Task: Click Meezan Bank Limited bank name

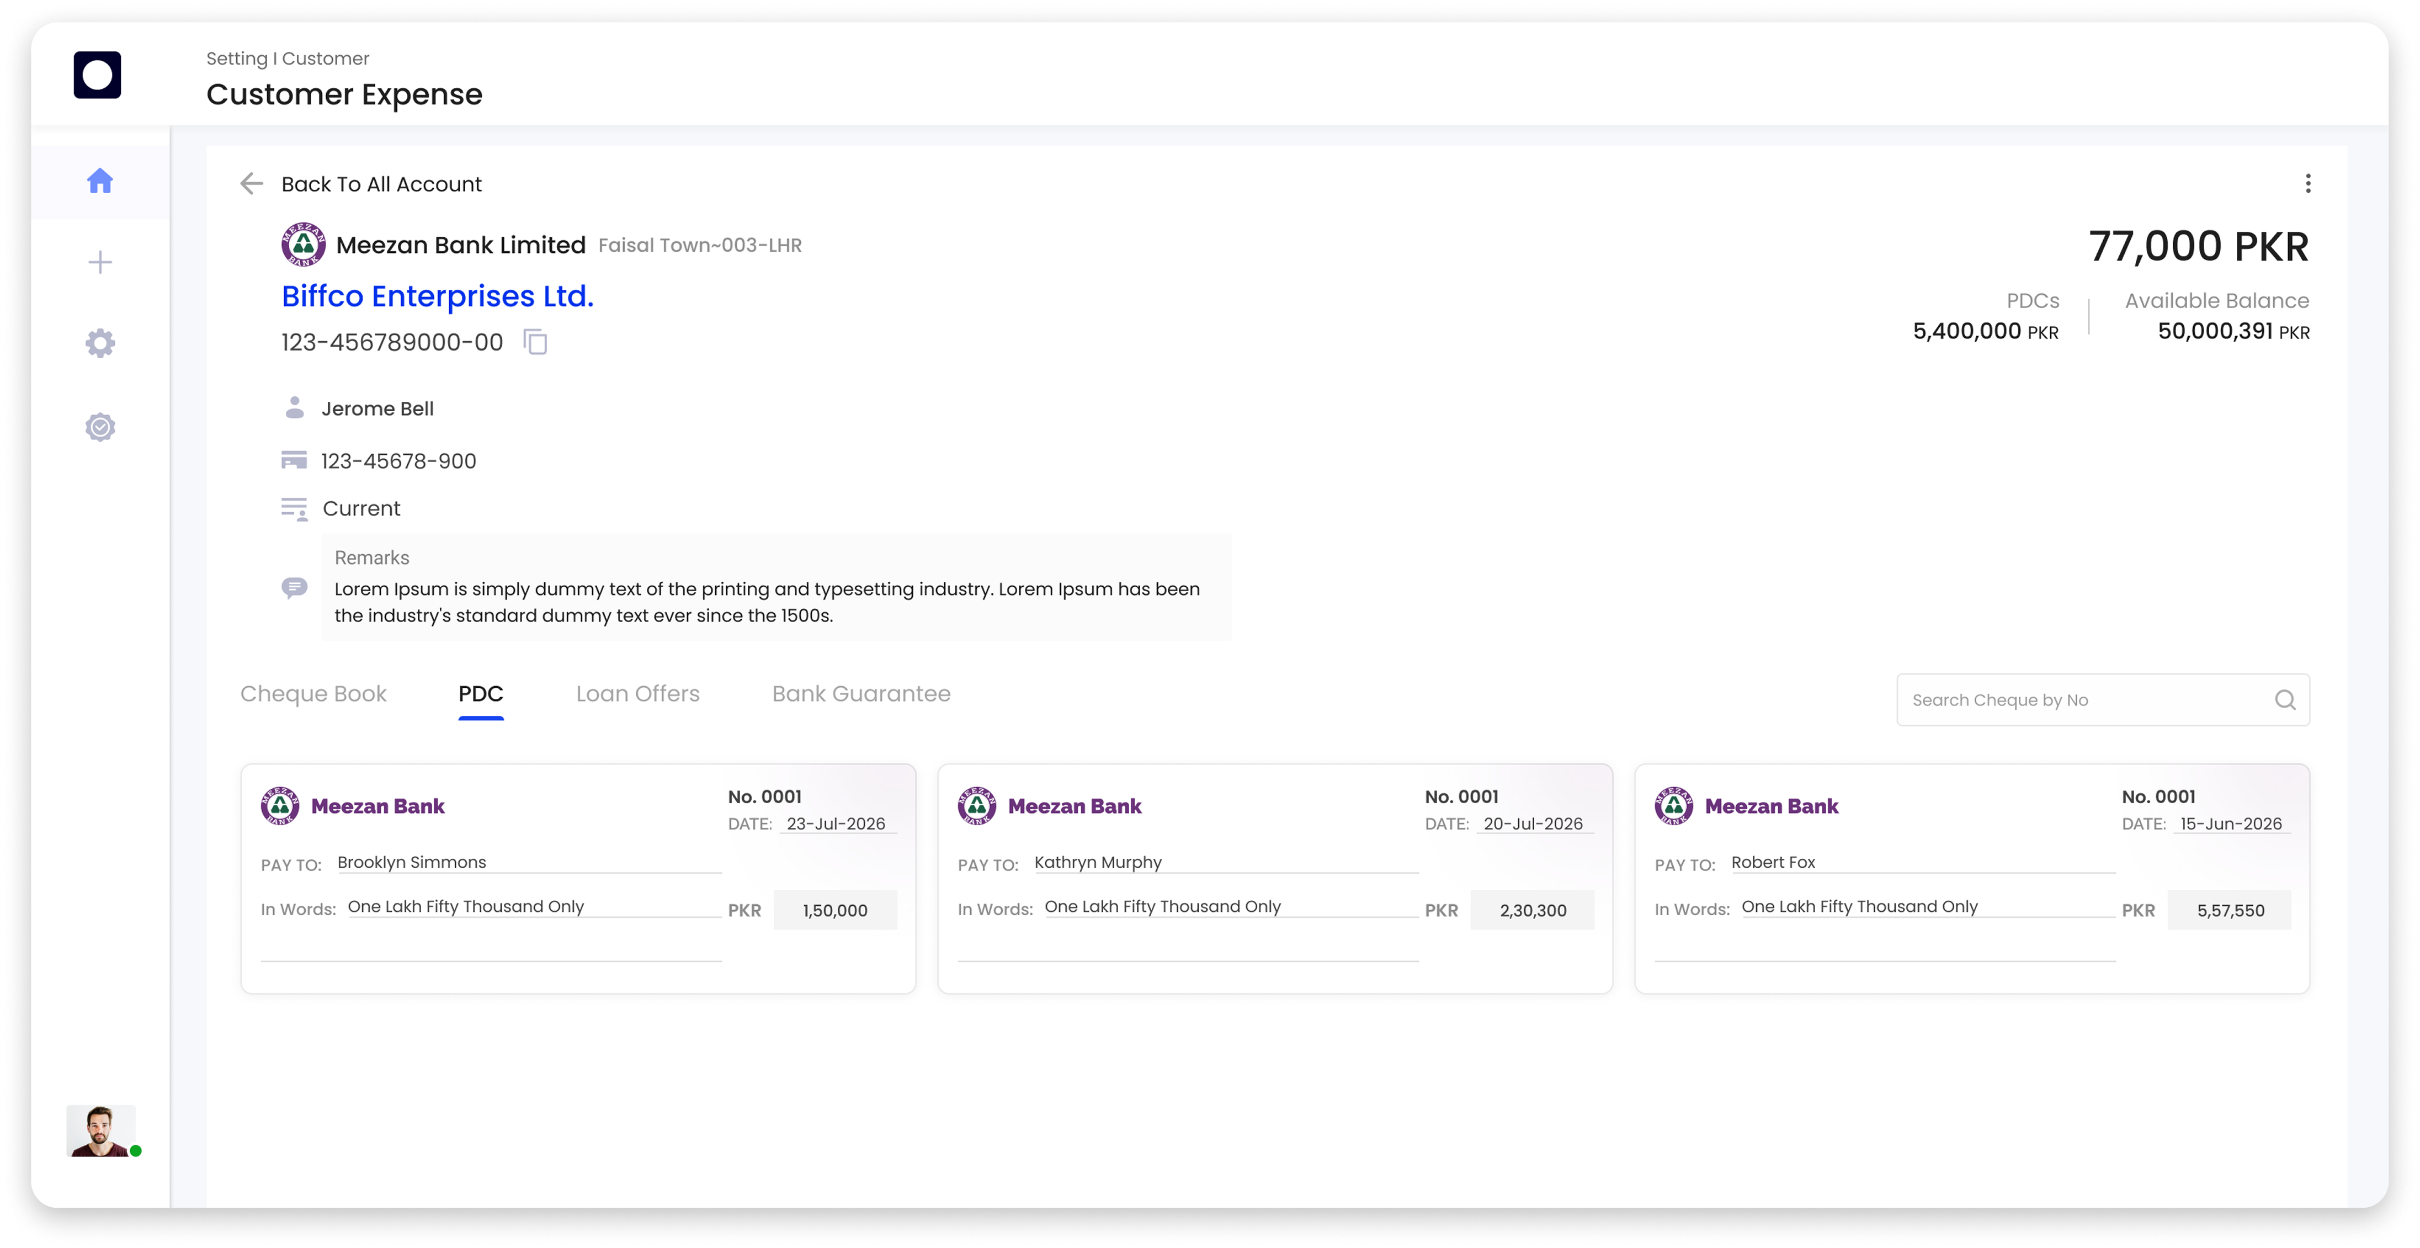Action: click(460, 245)
